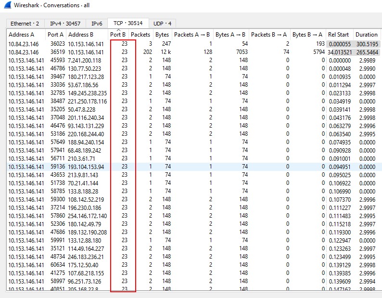Click the Bytes column header
Image resolution: width=382 pixels, height=298 pixels.
[x=162, y=35]
